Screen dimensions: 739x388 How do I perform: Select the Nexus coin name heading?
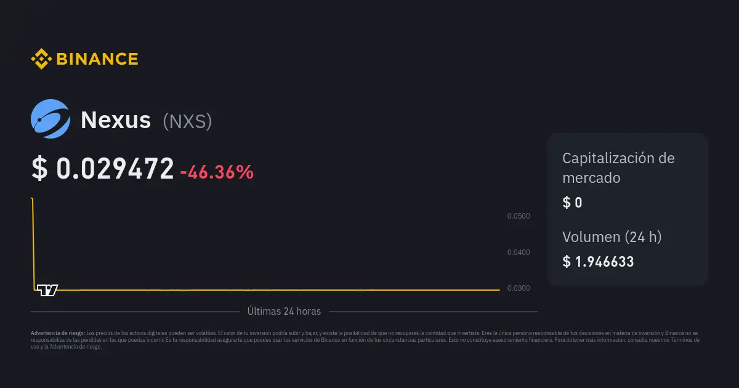click(116, 120)
